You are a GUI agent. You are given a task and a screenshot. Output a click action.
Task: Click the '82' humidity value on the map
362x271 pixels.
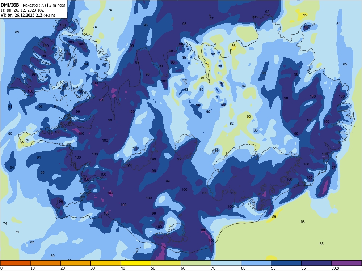pos(232,124)
